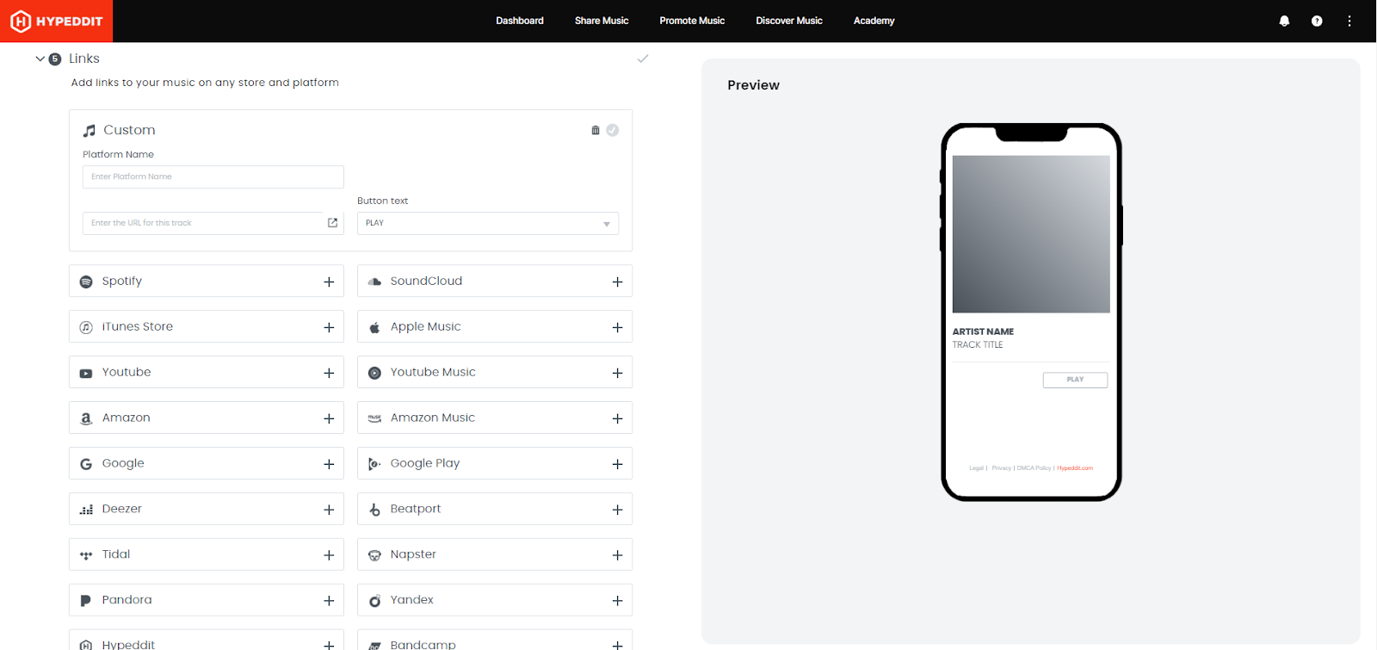Add a Napster link with plus icon

[617, 555]
